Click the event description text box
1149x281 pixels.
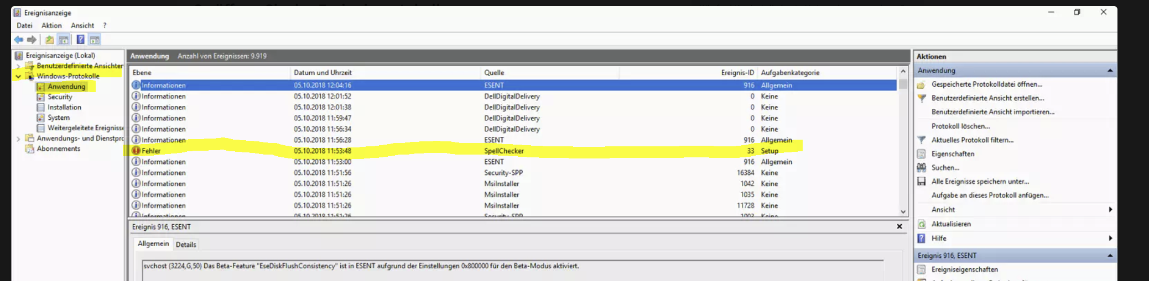pos(512,271)
